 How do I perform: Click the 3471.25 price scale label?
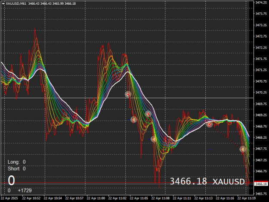point(261,70)
